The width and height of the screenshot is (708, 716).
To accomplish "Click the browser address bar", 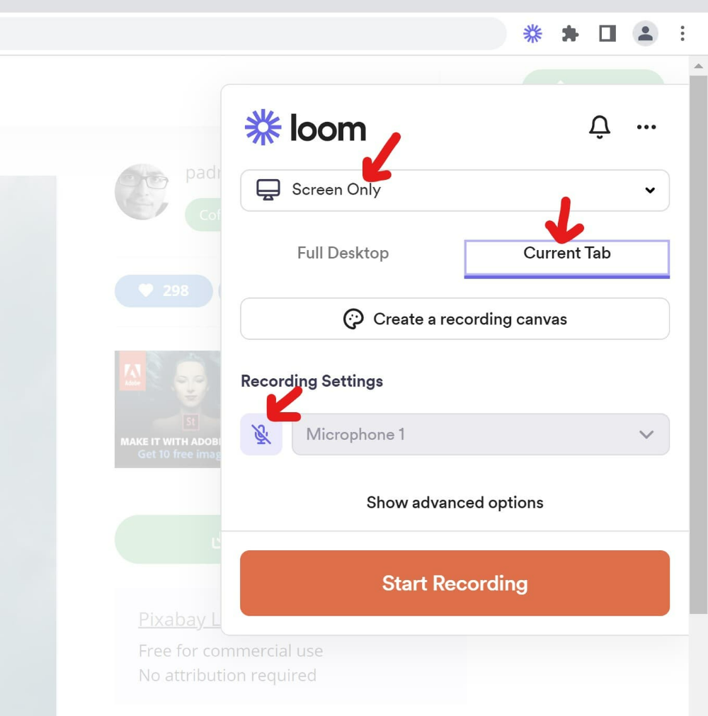I will [253, 33].
